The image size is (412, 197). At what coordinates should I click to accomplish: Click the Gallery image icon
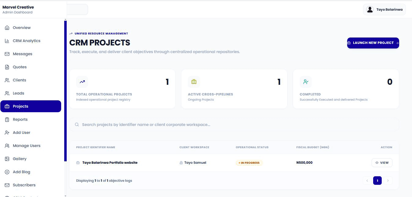click(x=7, y=159)
